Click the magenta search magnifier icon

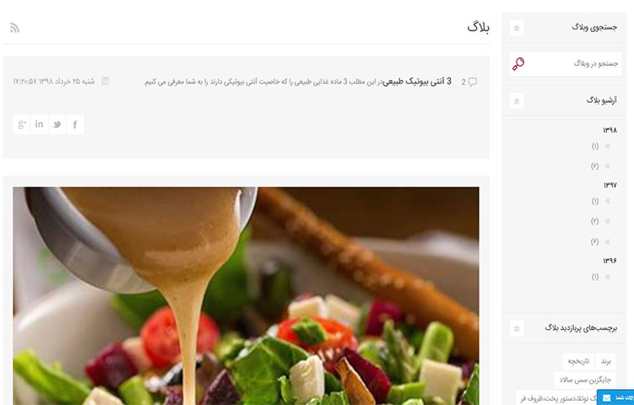[518, 64]
